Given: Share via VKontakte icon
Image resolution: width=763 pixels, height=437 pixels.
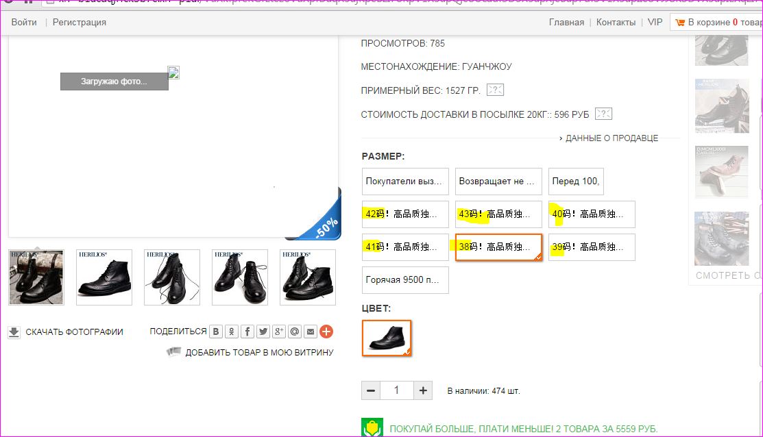Looking at the screenshot, I should [215, 332].
